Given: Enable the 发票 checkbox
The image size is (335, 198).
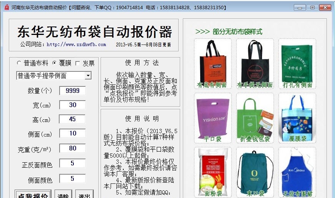Looking at the screenshot, I should click(78, 63).
